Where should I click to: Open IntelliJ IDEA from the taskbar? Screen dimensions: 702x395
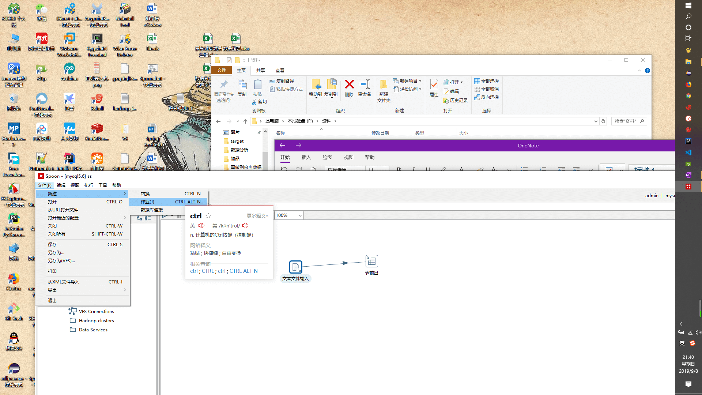[x=688, y=141]
